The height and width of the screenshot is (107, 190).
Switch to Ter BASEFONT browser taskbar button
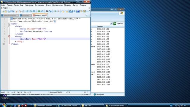coord(68,106)
